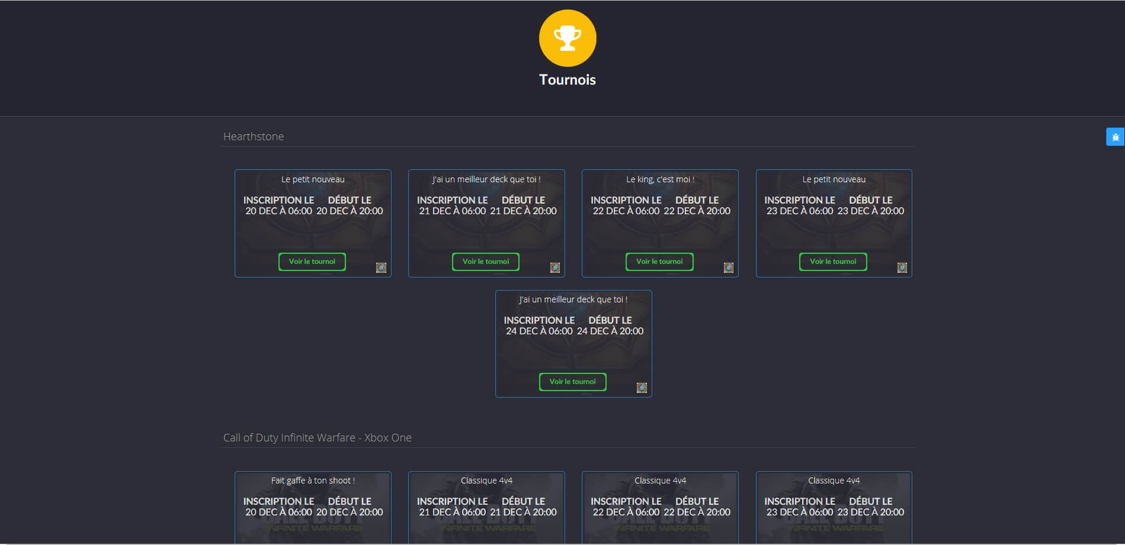This screenshot has width=1125, height=545.
Task: Click Hearthstone game icon on 23 DEC card
Action: (902, 267)
